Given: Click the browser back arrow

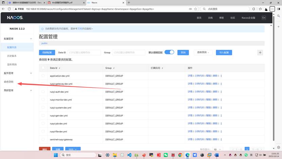Looking at the screenshot, I should [x=3, y=9].
